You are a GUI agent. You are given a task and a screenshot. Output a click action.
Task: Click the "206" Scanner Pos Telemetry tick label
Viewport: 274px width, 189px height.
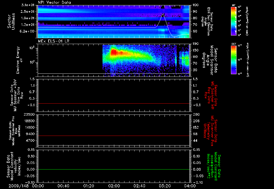tap(196, 121)
